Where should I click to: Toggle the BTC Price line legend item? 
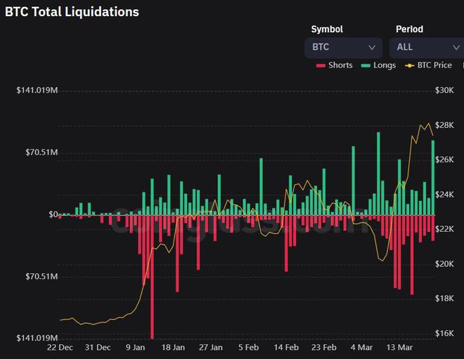tap(429, 65)
